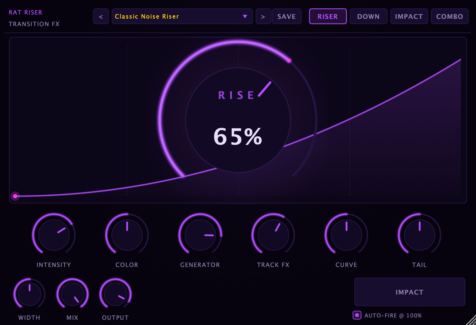Select the pink start point of the curve
The height and width of the screenshot is (325, 476).
tap(15, 196)
